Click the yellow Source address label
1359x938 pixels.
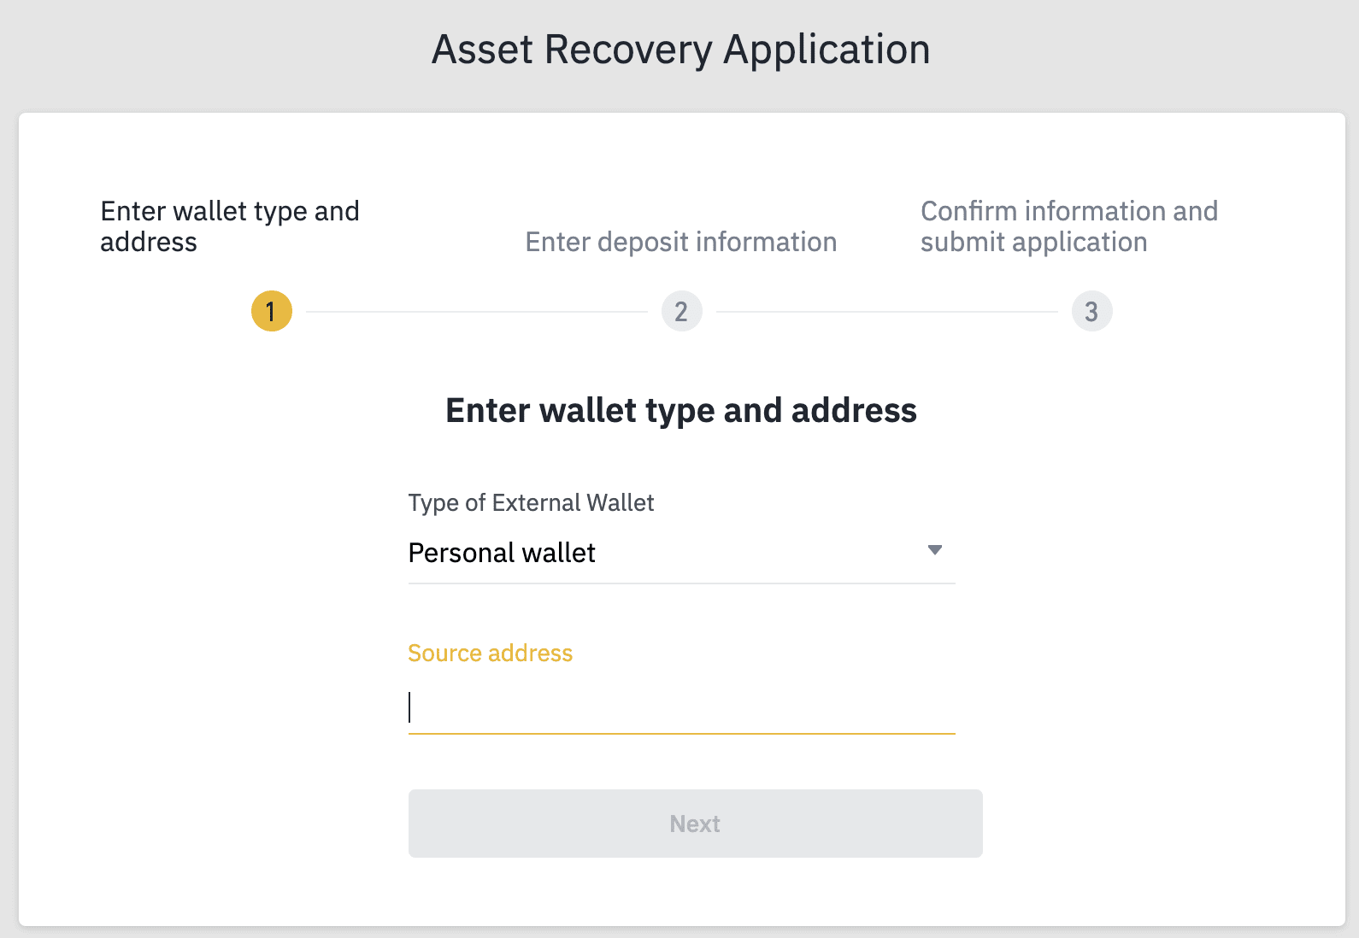490,653
